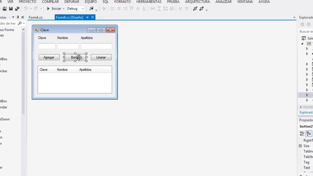
Task: Expand the highlighted Solution Explorer tree row
Action: (307, 95)
